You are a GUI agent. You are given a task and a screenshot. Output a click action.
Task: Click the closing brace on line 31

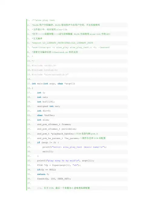tap(38, 156)
